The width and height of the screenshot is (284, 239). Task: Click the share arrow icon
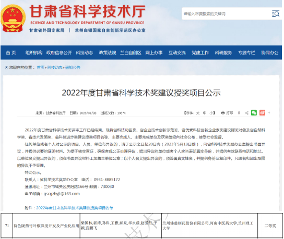coord(246,113)
